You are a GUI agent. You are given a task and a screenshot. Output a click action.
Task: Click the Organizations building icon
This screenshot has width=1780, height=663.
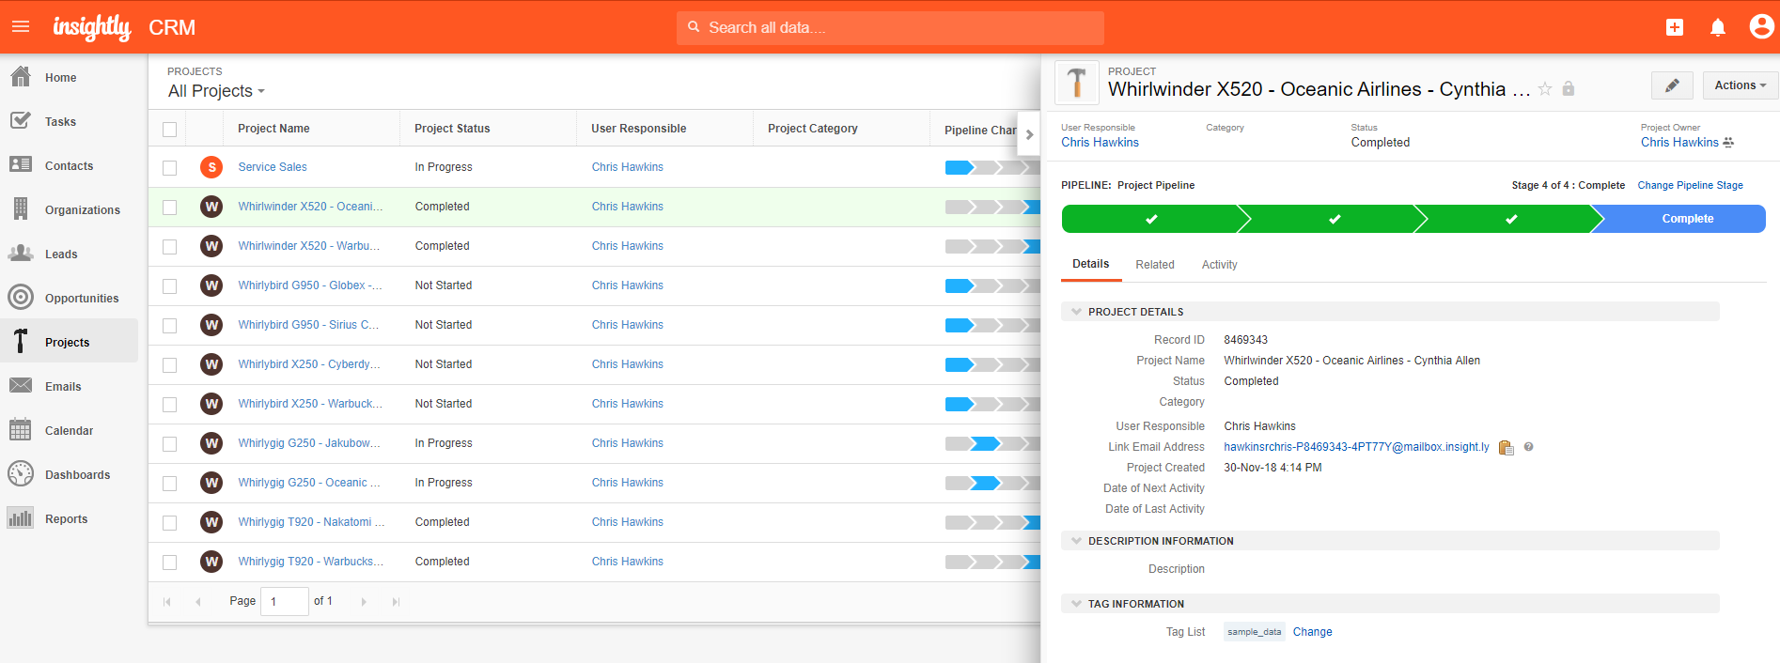pos(21,209)
